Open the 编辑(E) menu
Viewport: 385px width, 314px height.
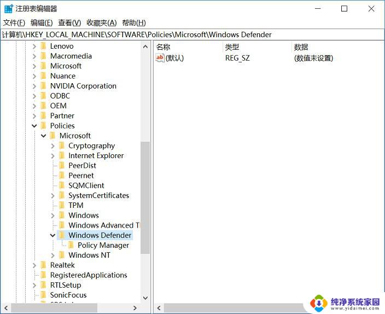42,23
